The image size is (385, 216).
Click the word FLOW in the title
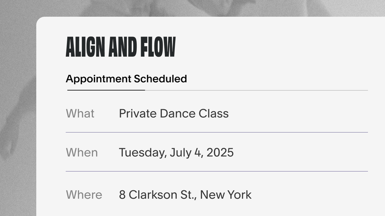click(158, 47)
